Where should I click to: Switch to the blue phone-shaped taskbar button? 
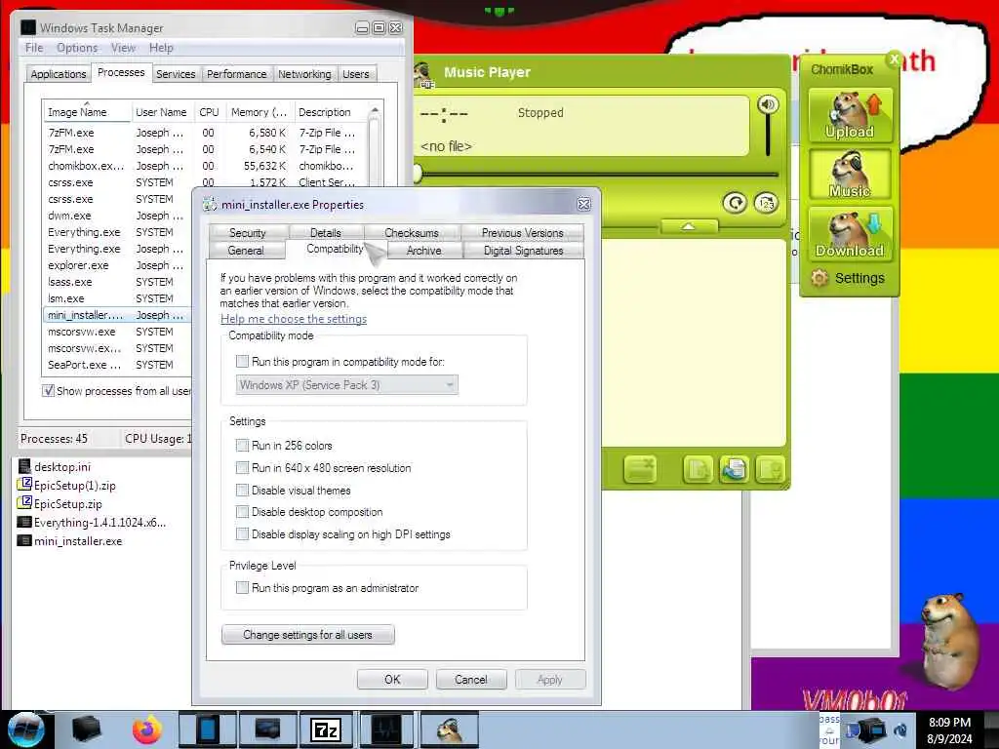point(207,729)
